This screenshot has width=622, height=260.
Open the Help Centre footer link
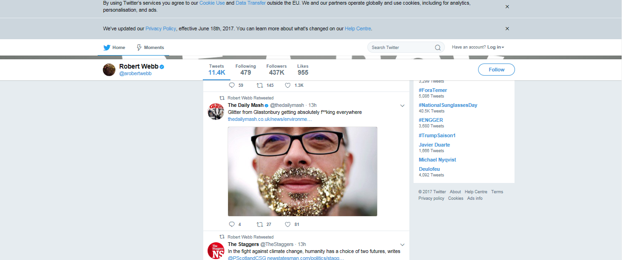476,192
